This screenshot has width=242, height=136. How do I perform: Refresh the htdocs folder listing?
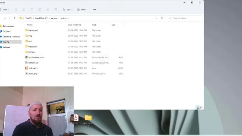162,18
